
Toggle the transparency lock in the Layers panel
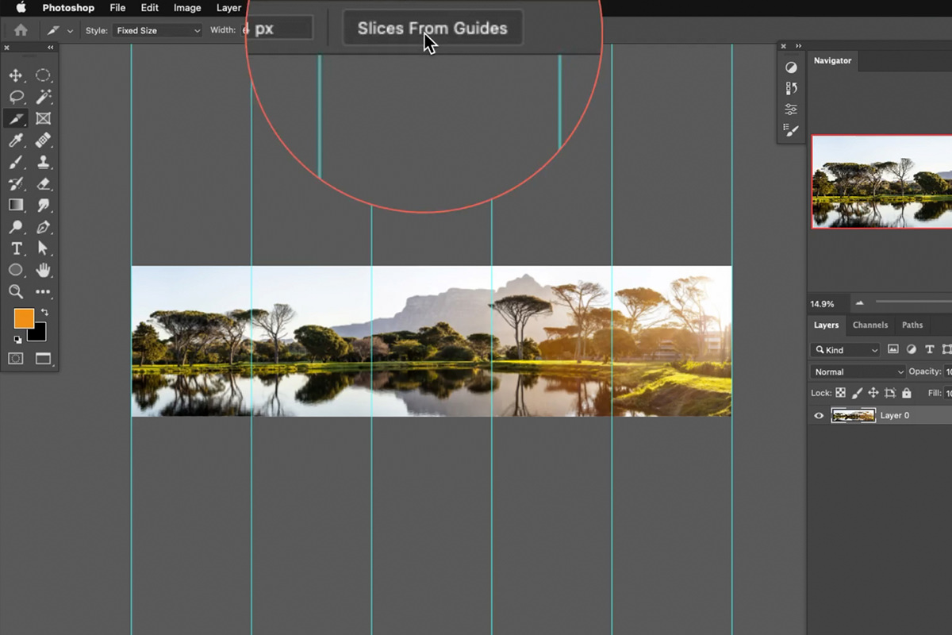pos(840,392)
